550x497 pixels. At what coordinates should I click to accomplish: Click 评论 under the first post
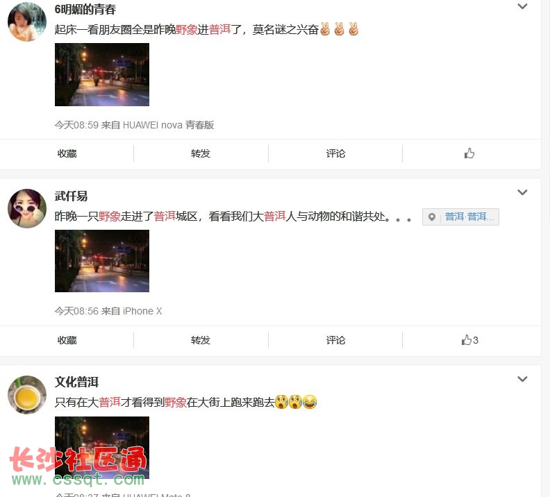pos(335,153)
